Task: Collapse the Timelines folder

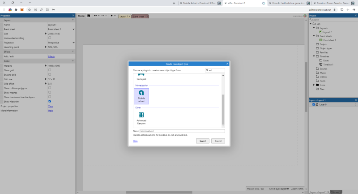Action: click(x=314, y=56)
